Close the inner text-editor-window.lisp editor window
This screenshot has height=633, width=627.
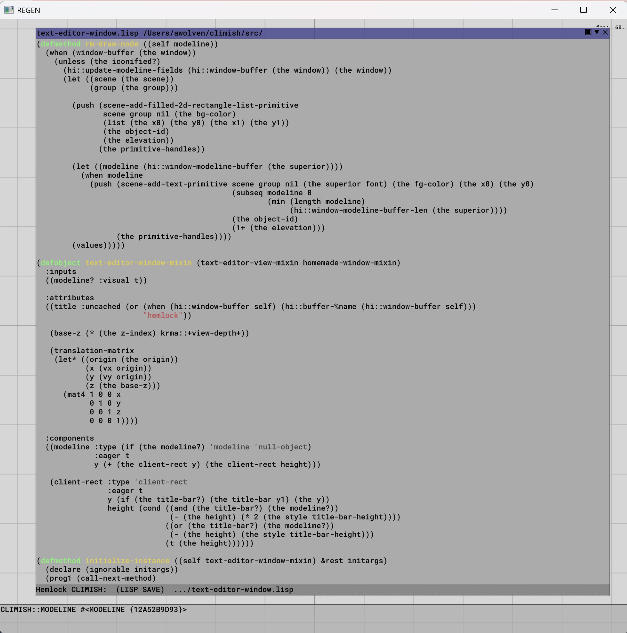(605, 32)
